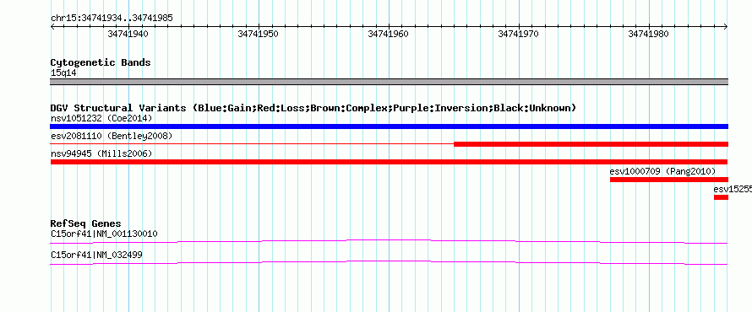Select the red nsv94945 loss bar

[389, 162]
